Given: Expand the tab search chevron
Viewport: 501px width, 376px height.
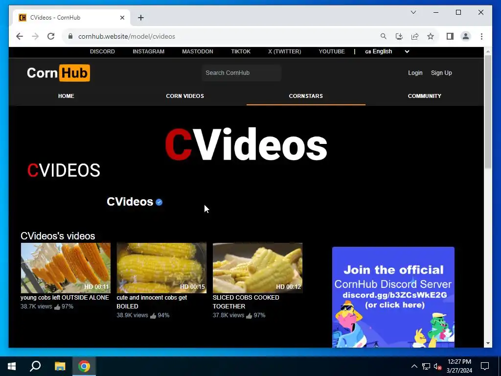Looking at the screenshot, I should coord(413,12).
